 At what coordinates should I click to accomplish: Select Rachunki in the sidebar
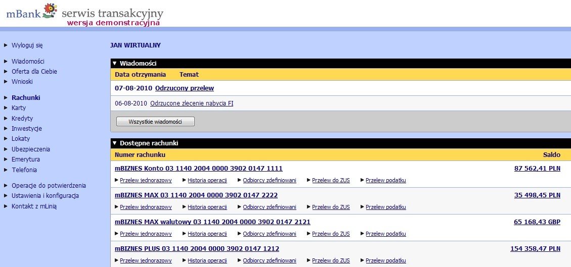[26, 98]
